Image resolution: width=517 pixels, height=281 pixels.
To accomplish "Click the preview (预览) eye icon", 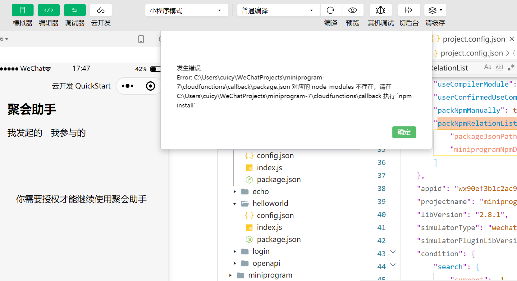I will point(352,10).
